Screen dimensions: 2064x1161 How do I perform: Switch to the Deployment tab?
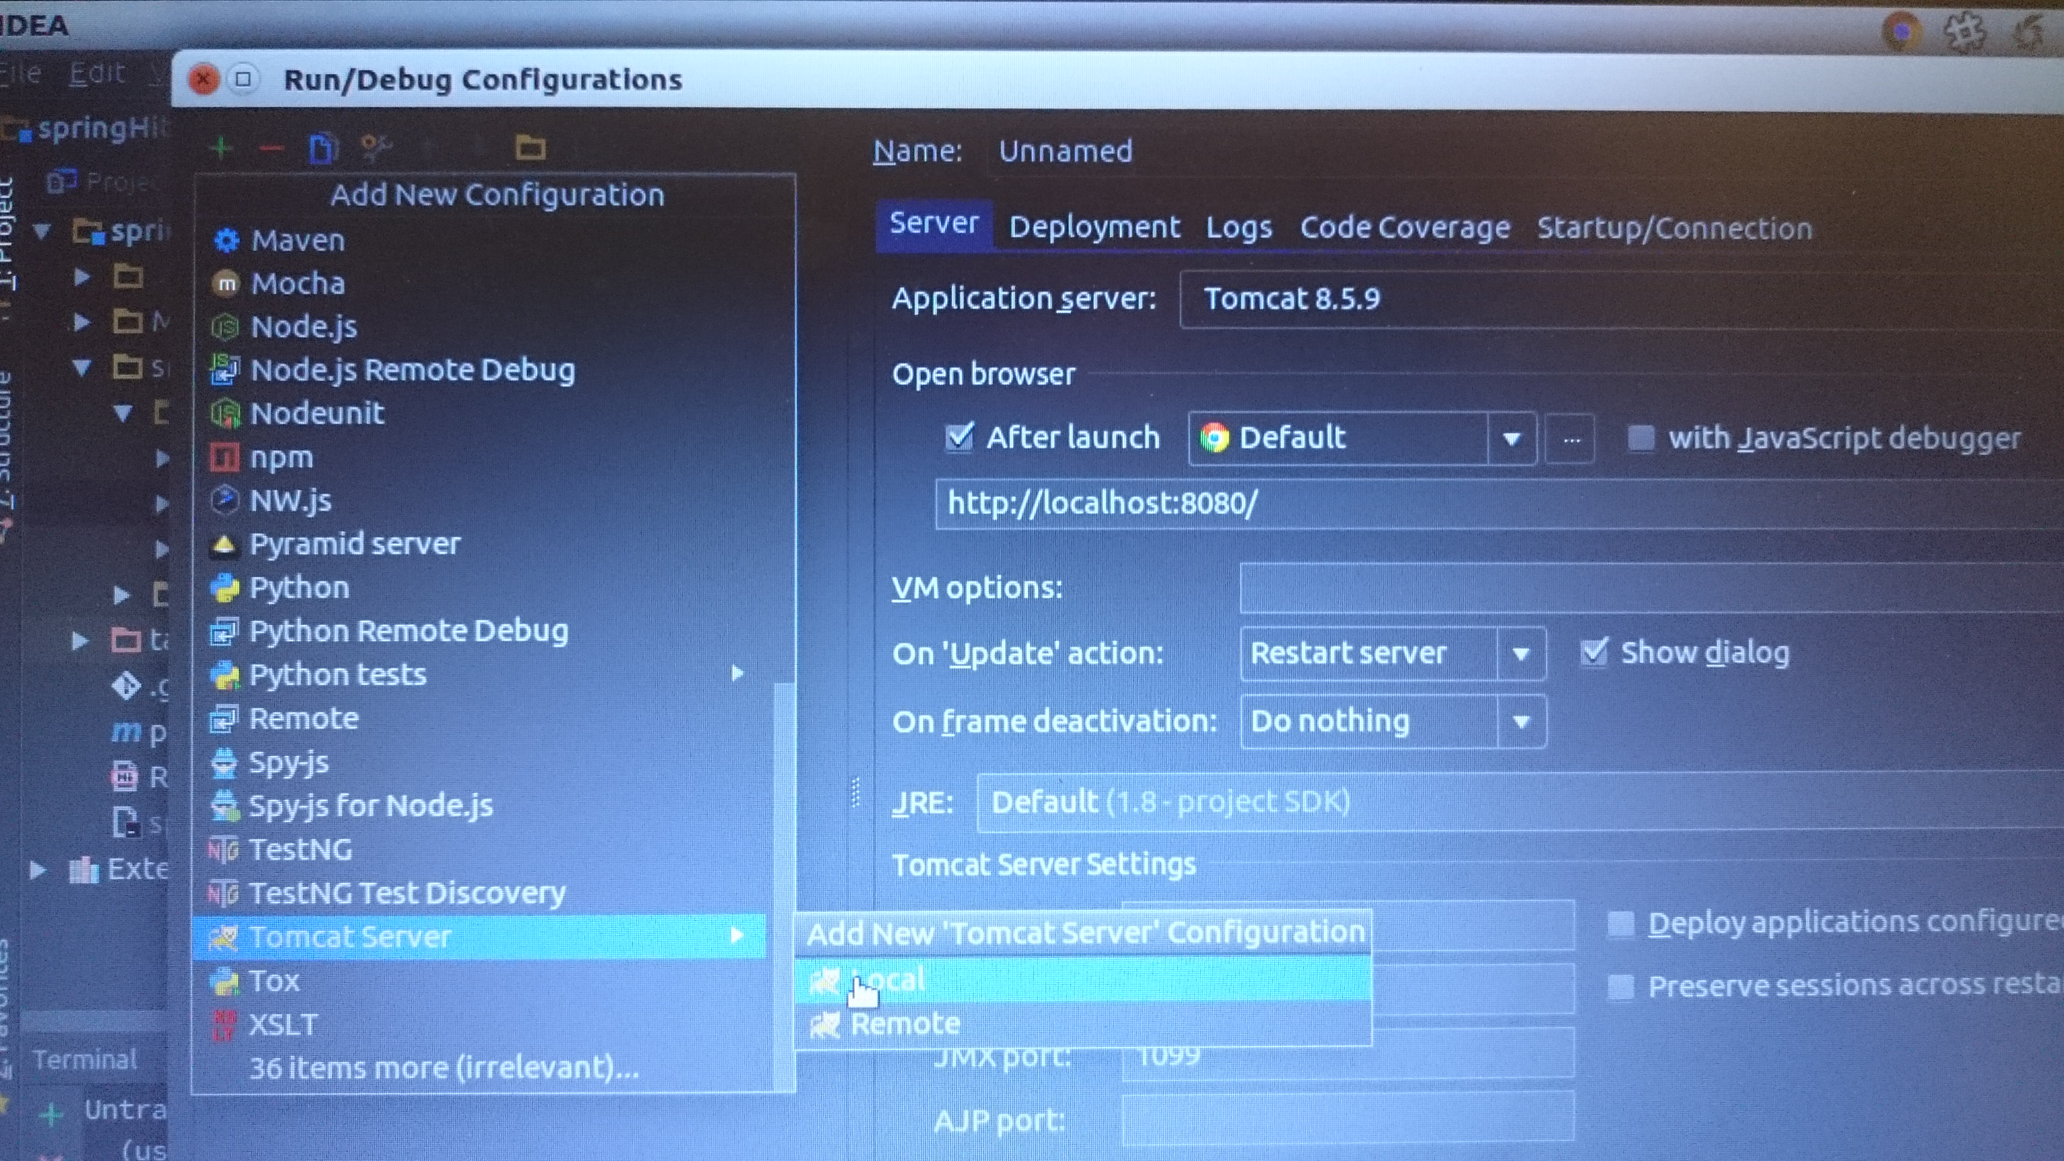tap(1094, 227)
